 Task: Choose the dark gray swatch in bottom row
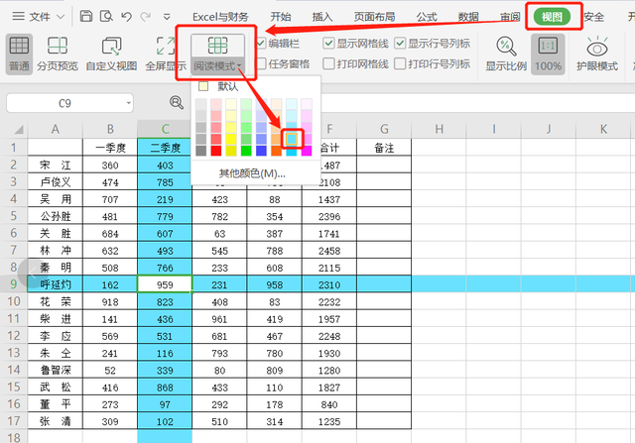point(200,151)
